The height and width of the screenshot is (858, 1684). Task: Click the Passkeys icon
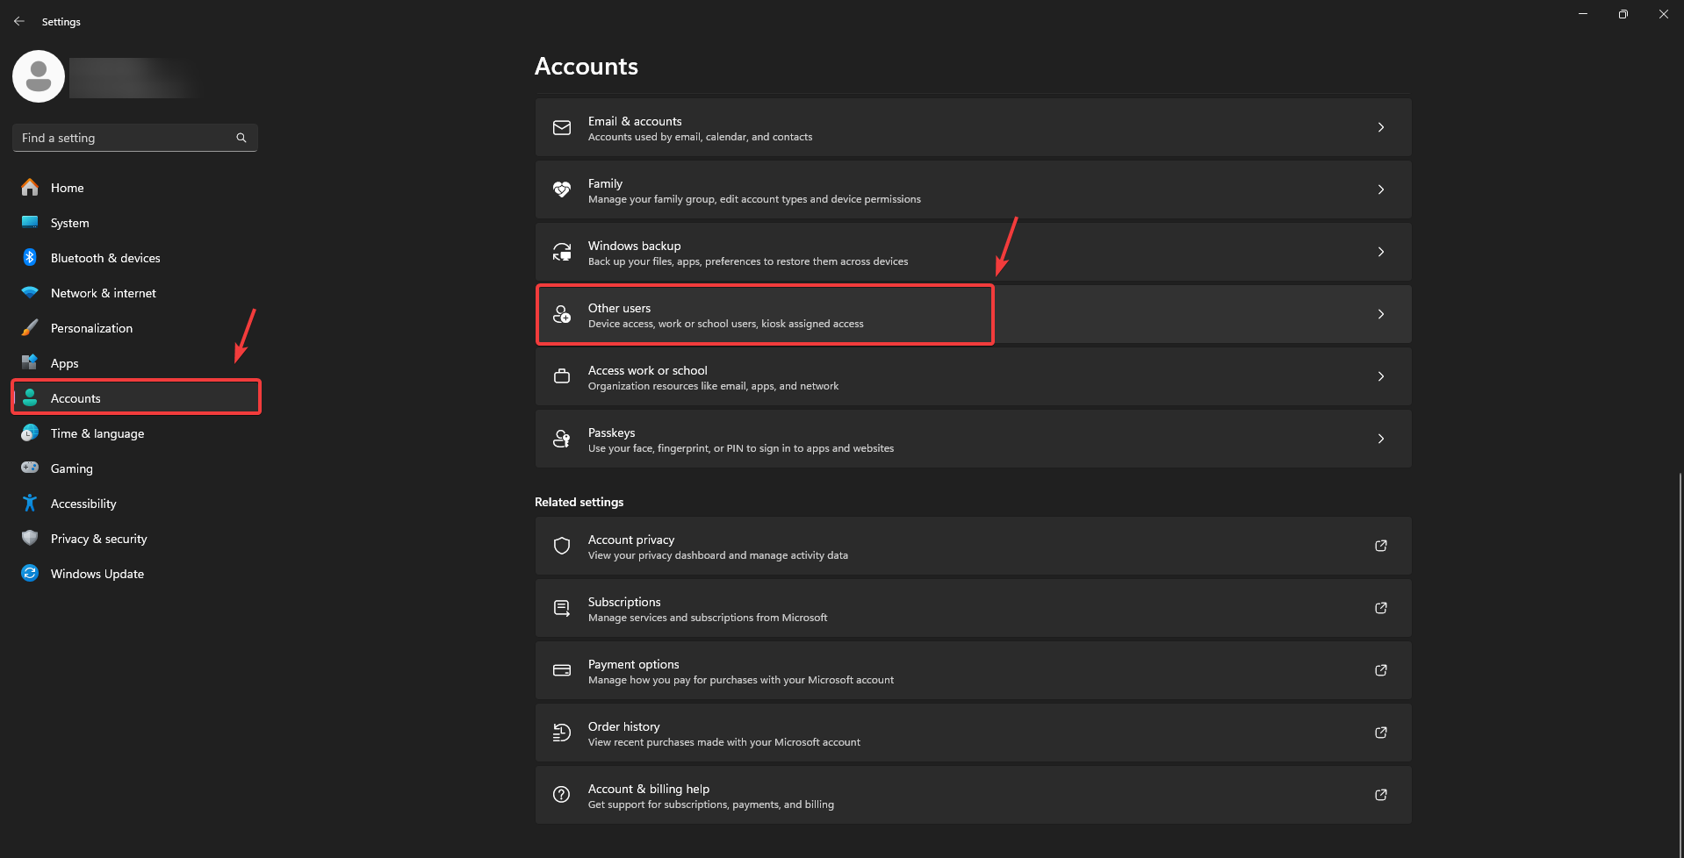pyautogui.click(x=562, y=439)
